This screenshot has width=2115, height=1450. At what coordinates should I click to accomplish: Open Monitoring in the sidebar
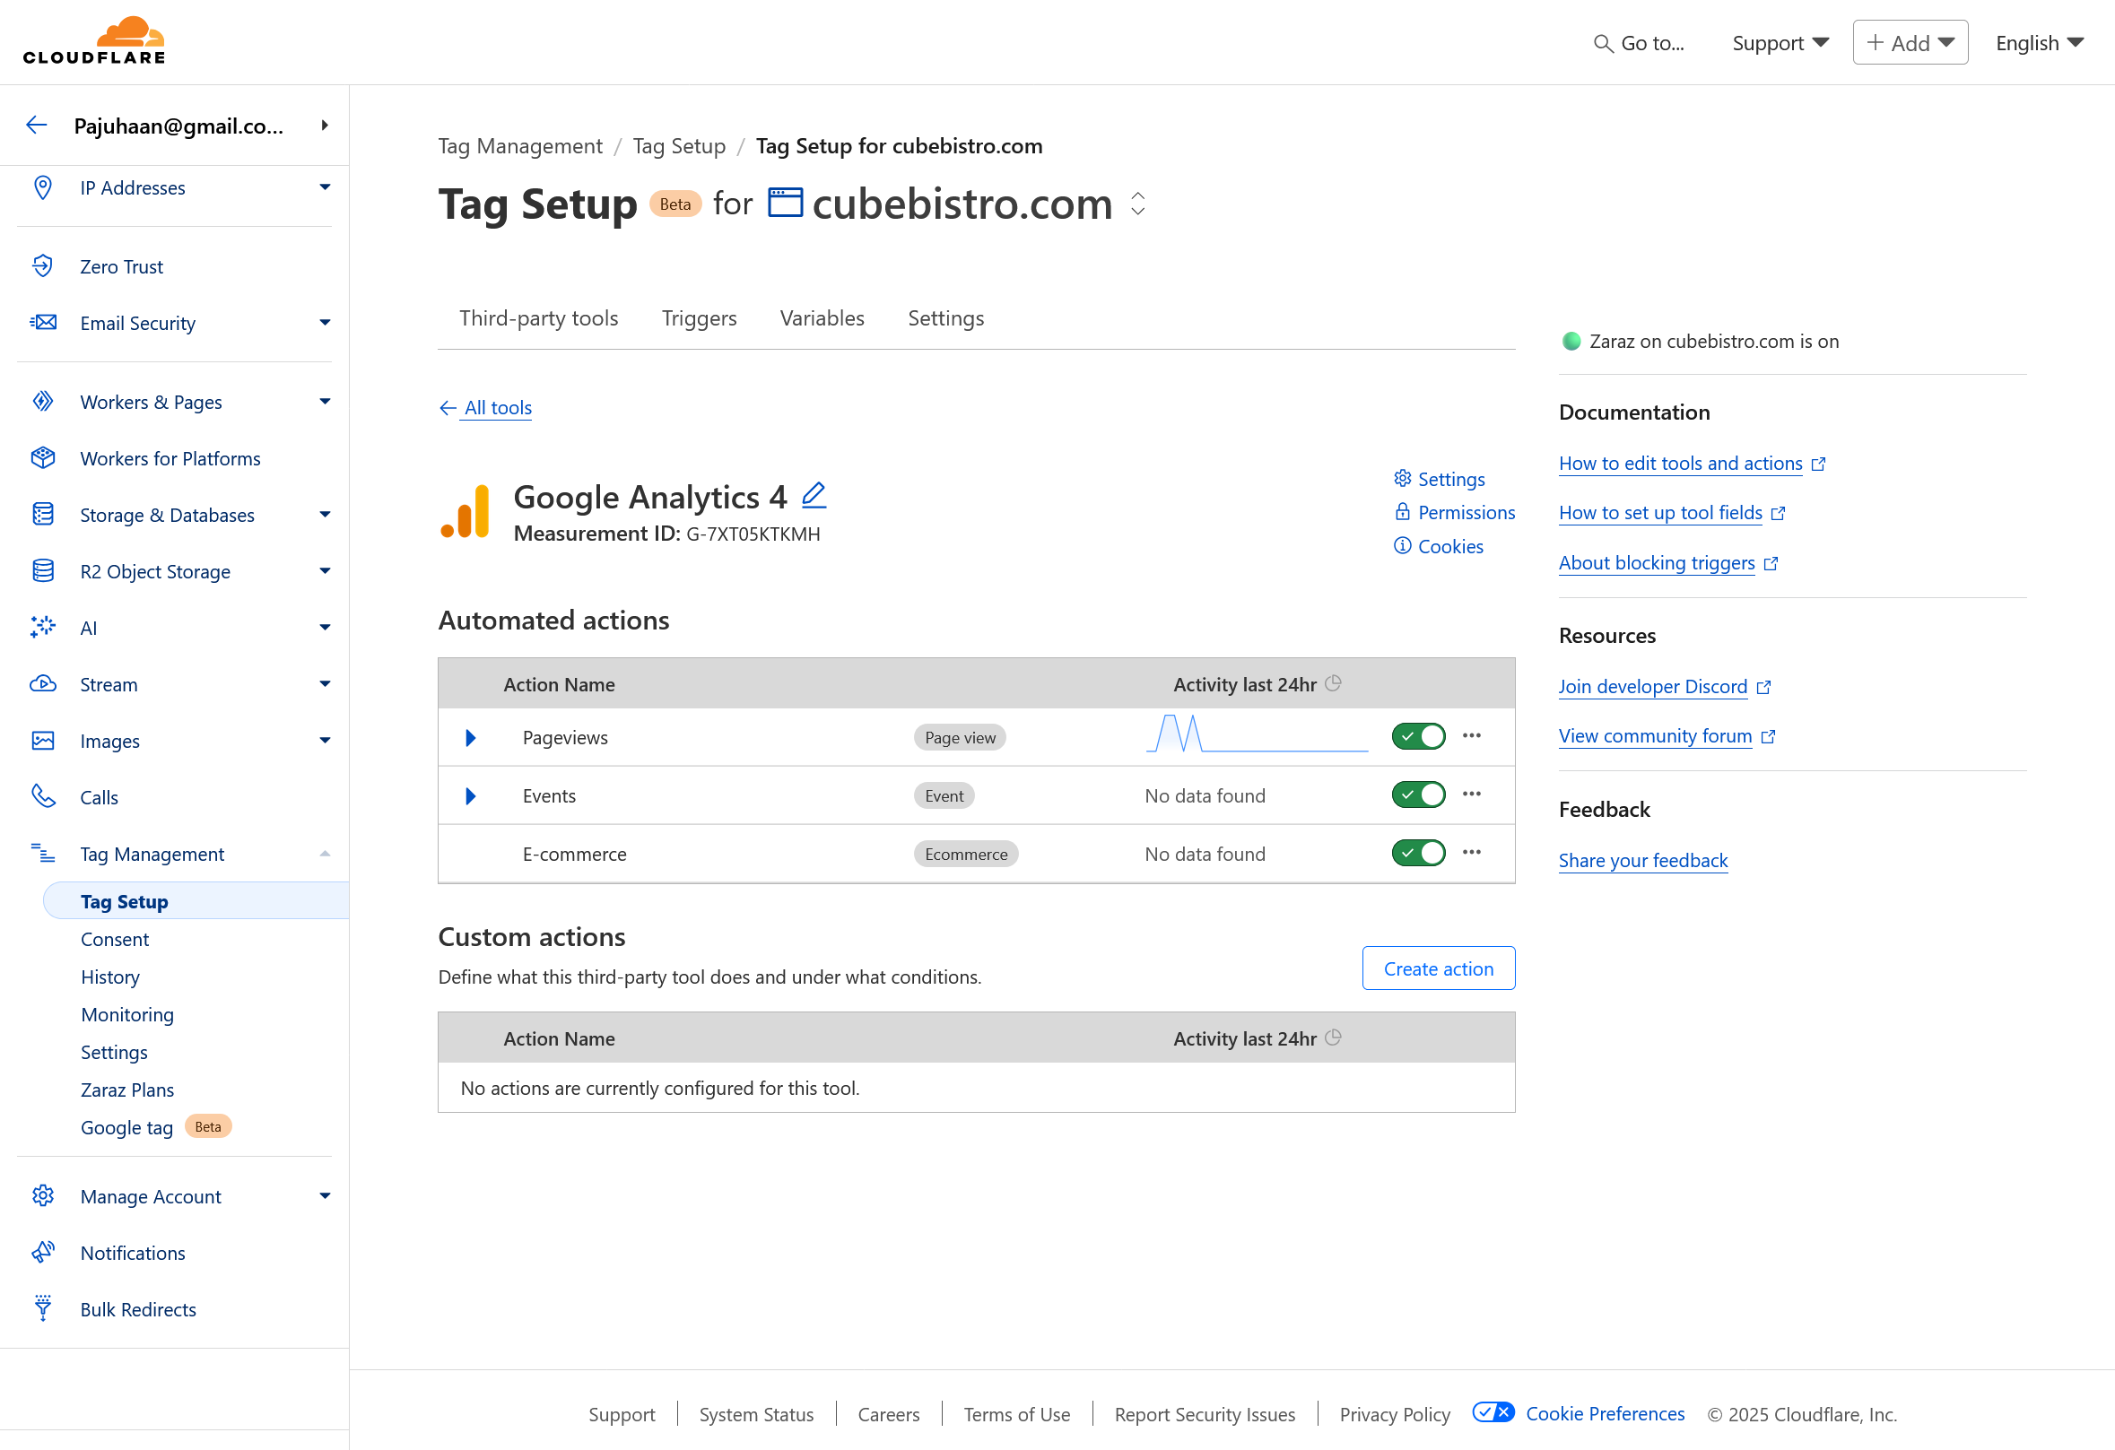point(127,1013)
